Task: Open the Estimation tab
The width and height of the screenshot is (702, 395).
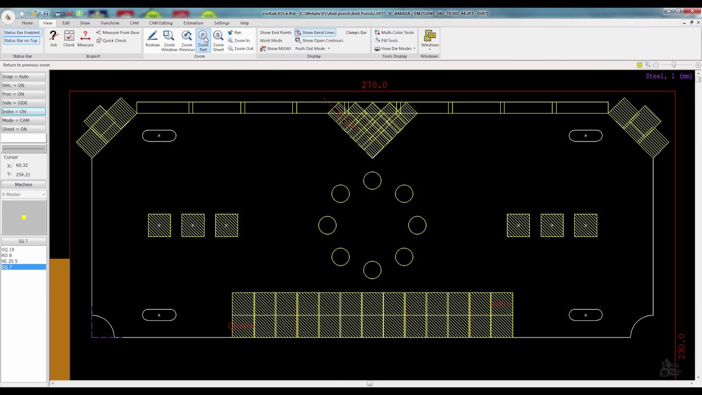Action: point(193,23)
